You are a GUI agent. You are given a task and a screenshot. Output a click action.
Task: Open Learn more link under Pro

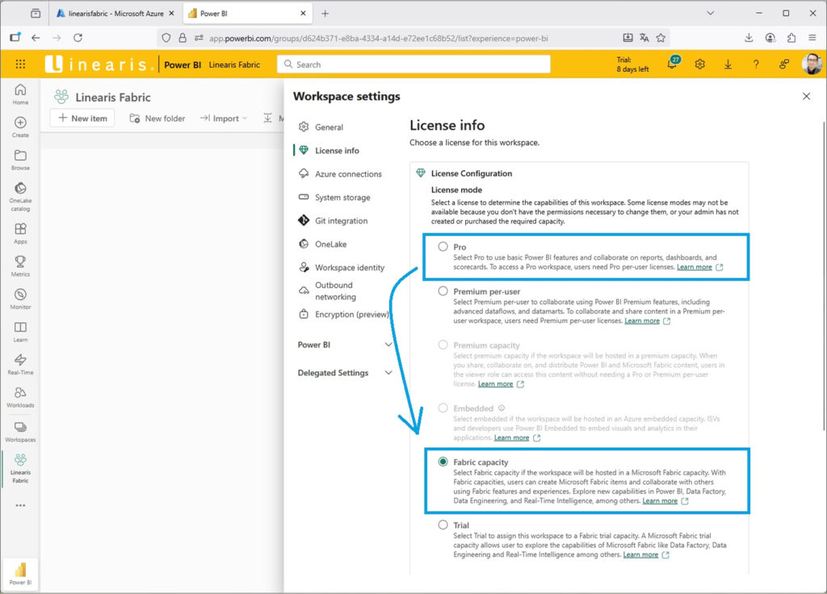click(x=694, y=266)
